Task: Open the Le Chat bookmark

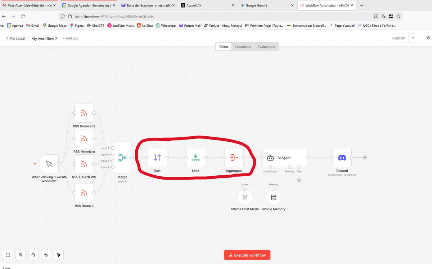Action: point(145,26)
